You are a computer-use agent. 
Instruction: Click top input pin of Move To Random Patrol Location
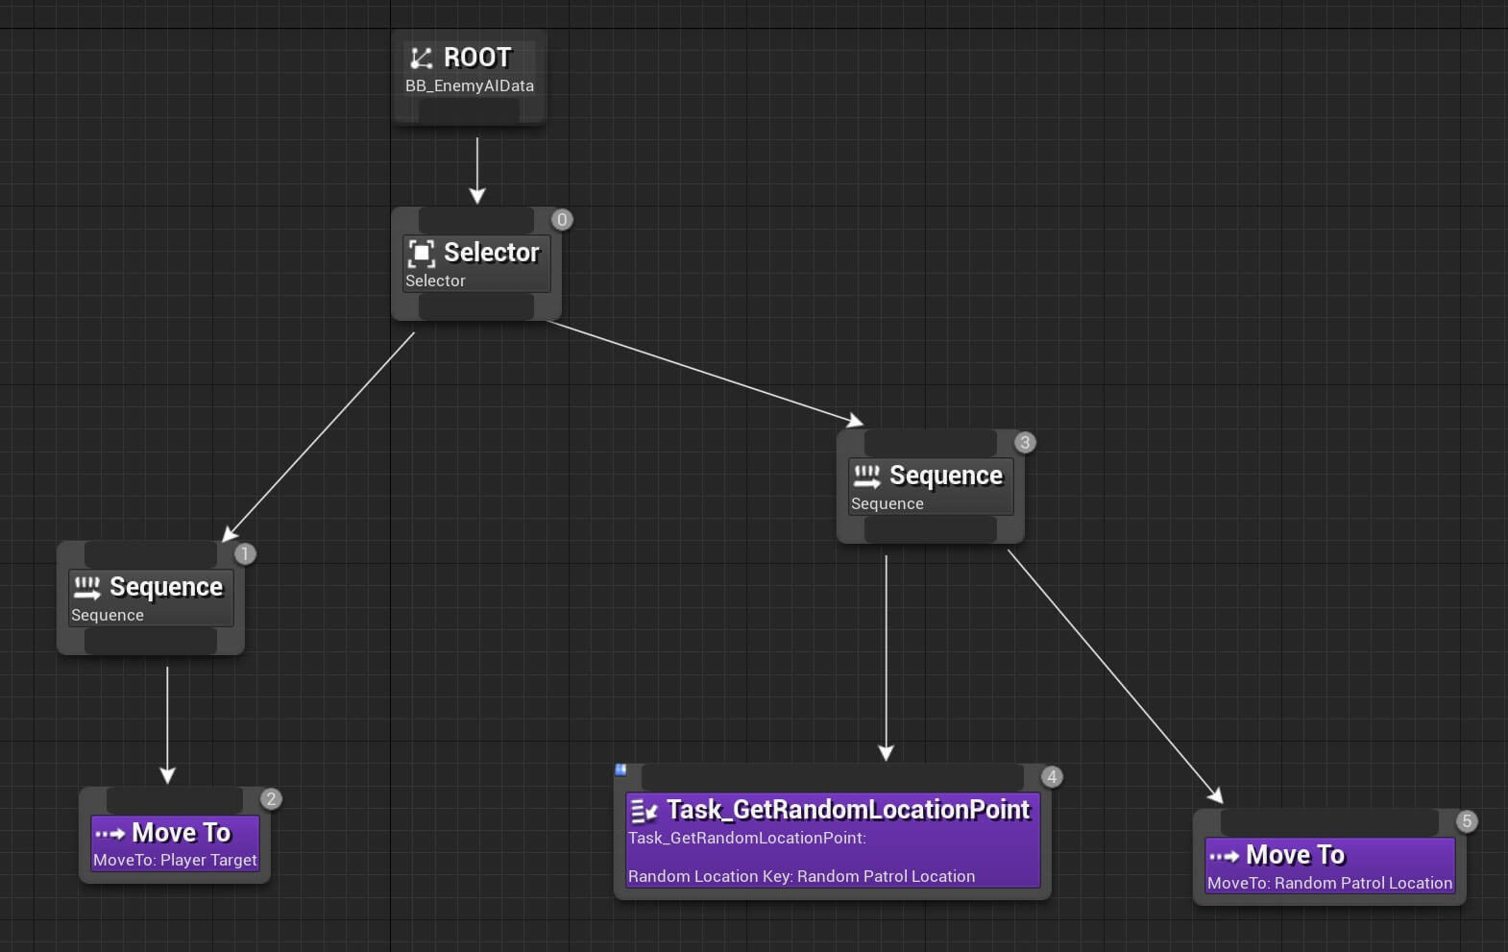point(1329,822)
